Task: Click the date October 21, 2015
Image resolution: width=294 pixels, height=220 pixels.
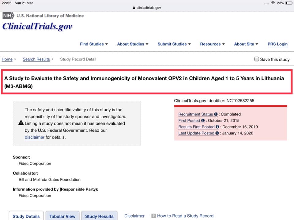Action: tap(224, 120)
